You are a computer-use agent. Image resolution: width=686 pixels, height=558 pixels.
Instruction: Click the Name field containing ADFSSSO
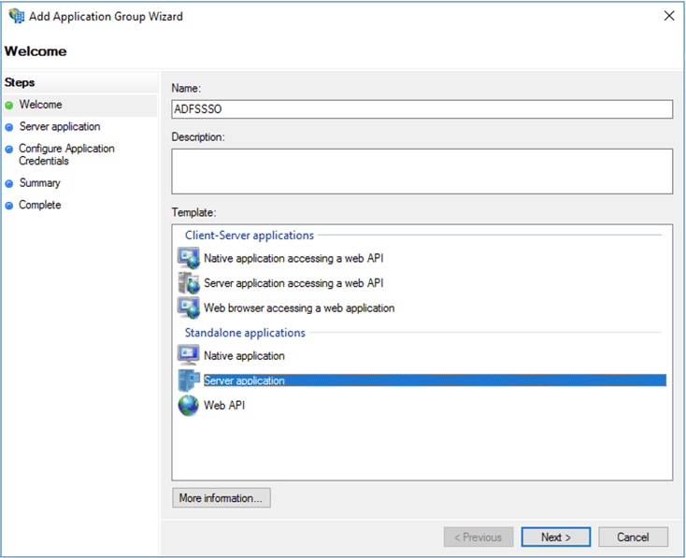422,109
